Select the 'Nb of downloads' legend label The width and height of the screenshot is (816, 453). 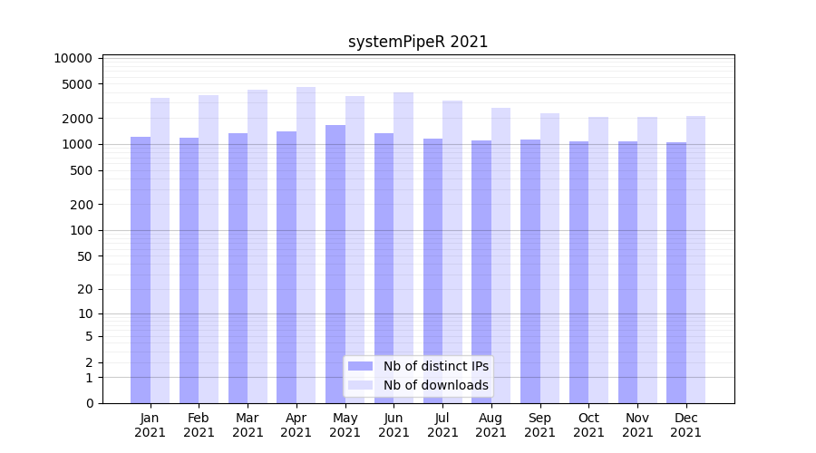pos(435,385)
